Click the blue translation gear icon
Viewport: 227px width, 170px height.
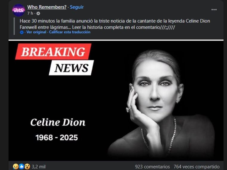coord(22,32)
